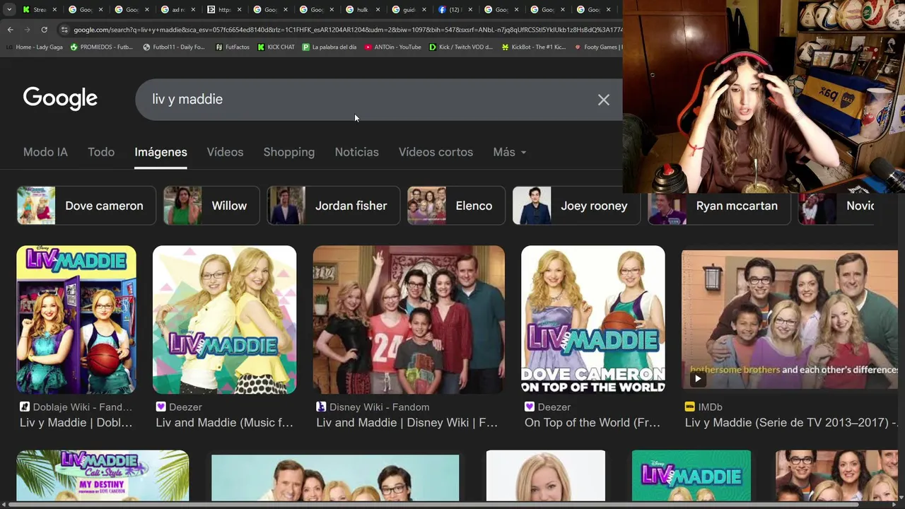Filter by Ryan mccartan chip

point(719,206)
